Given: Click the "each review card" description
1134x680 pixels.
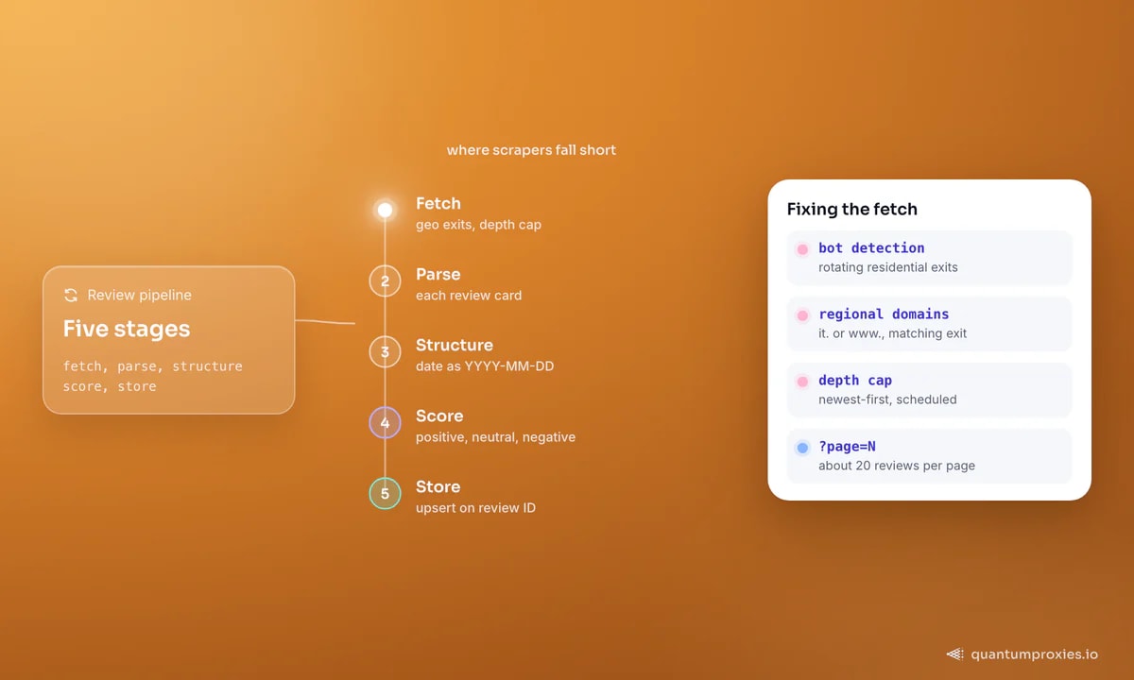Looking at the screenshot, I should click(469, 296).
